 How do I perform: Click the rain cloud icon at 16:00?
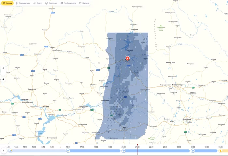[x=68, y=151]
